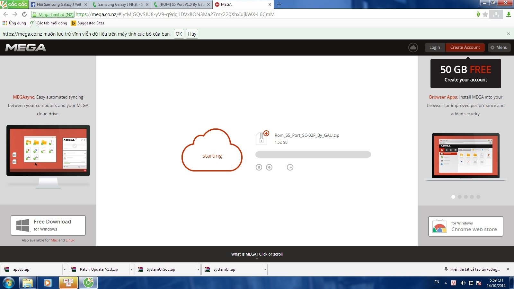Expand dropdown arrow next to appS5.zip
Screen dimensions: 514x289
pos(65,269)
